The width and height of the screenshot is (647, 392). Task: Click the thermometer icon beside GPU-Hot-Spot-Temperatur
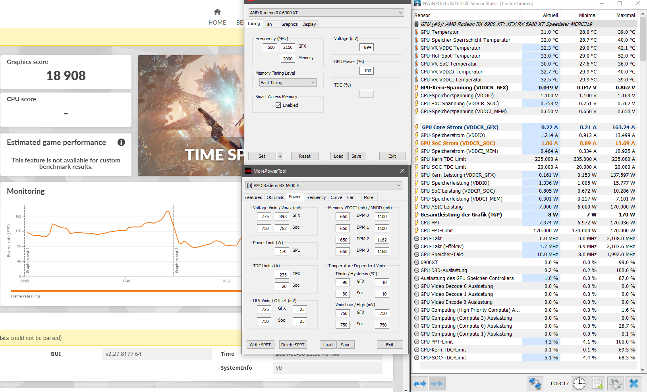point(417,56)
